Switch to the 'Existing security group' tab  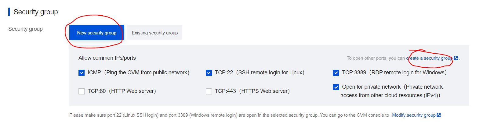click(154, 33)
